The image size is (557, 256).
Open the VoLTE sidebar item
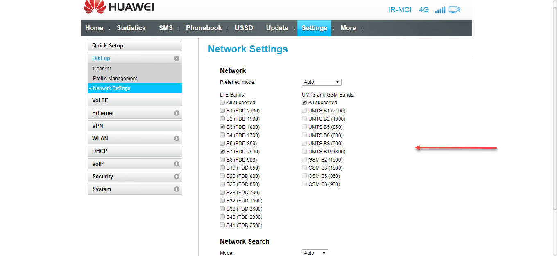pyautogui.click(x=135, y=101)
